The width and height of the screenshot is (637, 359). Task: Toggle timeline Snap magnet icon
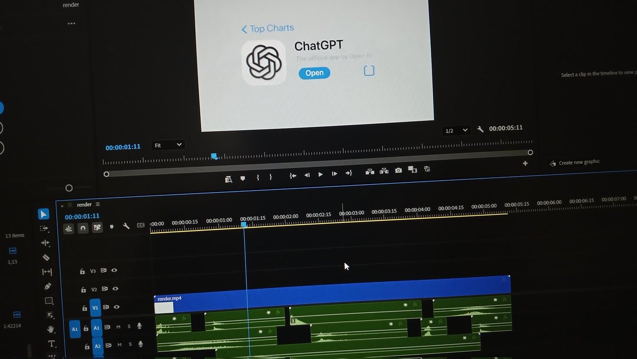(83, 228)
